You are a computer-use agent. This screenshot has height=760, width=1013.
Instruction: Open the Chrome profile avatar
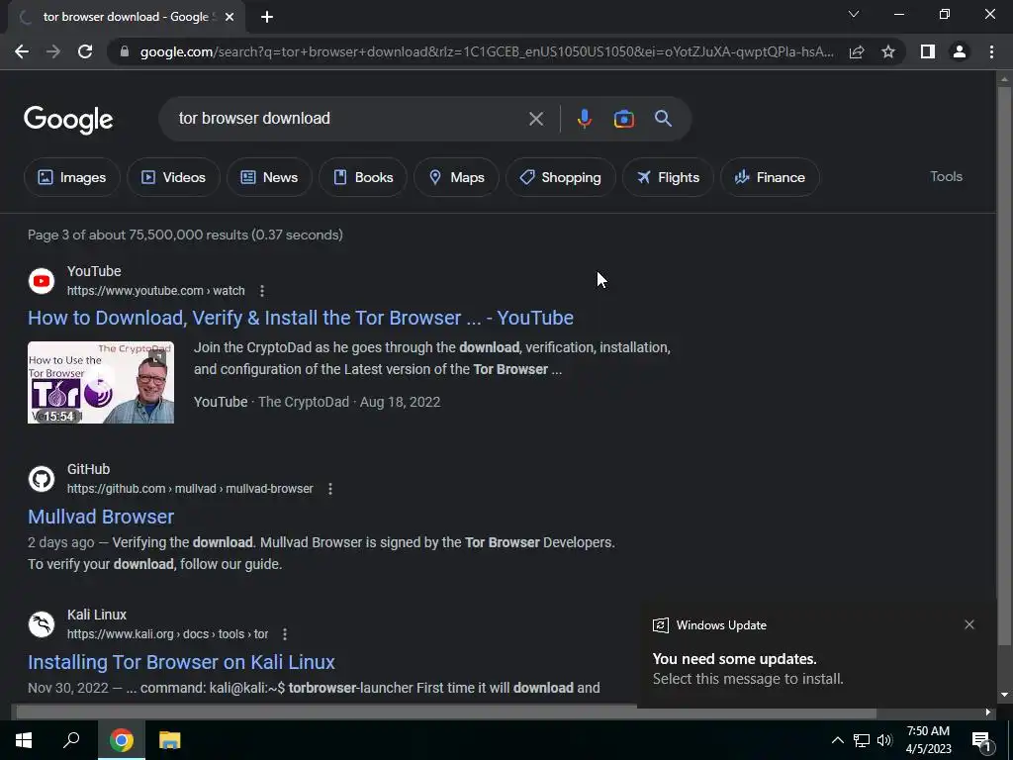960,51
